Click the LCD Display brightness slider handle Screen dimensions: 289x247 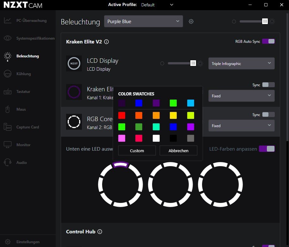193,63
